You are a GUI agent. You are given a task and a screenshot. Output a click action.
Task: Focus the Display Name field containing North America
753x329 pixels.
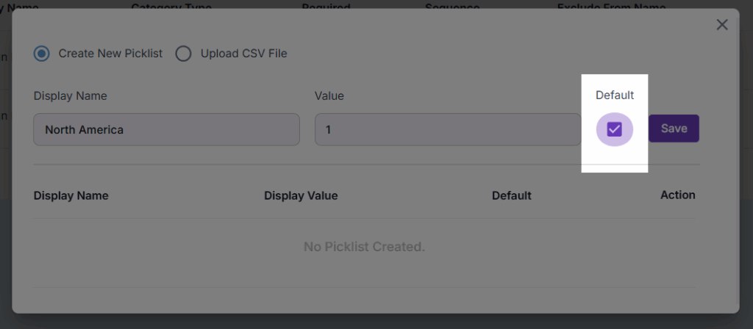(x=166, y=129)
